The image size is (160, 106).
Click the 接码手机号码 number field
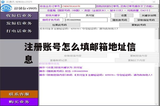(86, 20)
